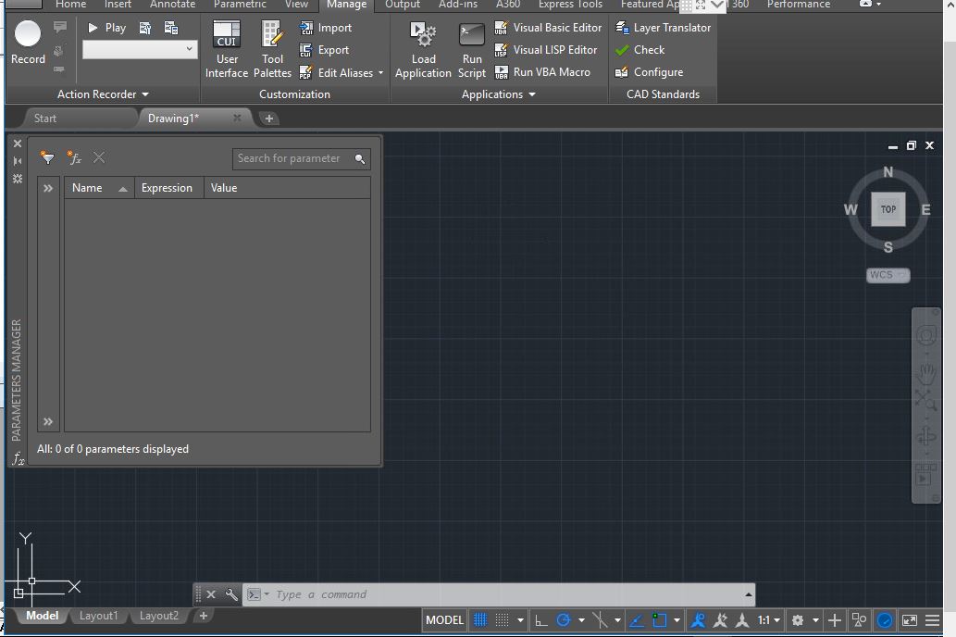Switch to the Parametric ribbon tab
Screen dimensions: 956x637
(x=240, y=5)
